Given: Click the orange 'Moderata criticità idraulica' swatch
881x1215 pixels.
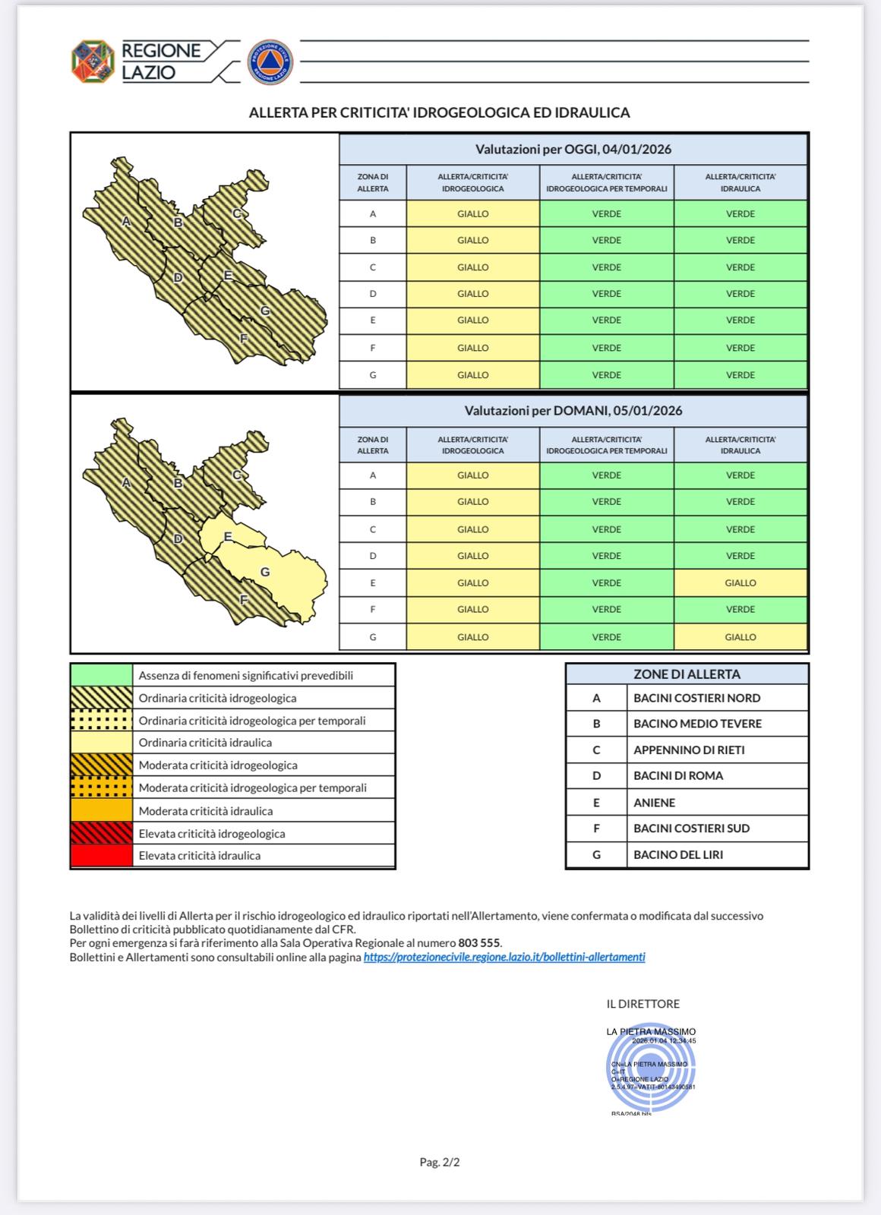Looking at the screenshot, I should point(101,811).
